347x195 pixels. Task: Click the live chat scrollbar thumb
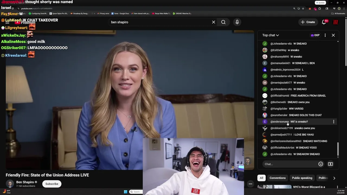(338, 149)
